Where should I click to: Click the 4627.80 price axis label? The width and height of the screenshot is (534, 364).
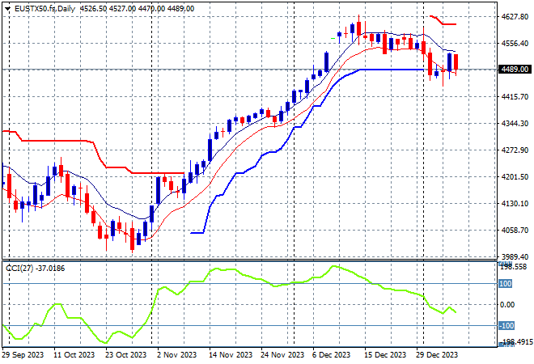pos(513,16)
